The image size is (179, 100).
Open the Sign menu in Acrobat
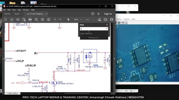(19, 10)
